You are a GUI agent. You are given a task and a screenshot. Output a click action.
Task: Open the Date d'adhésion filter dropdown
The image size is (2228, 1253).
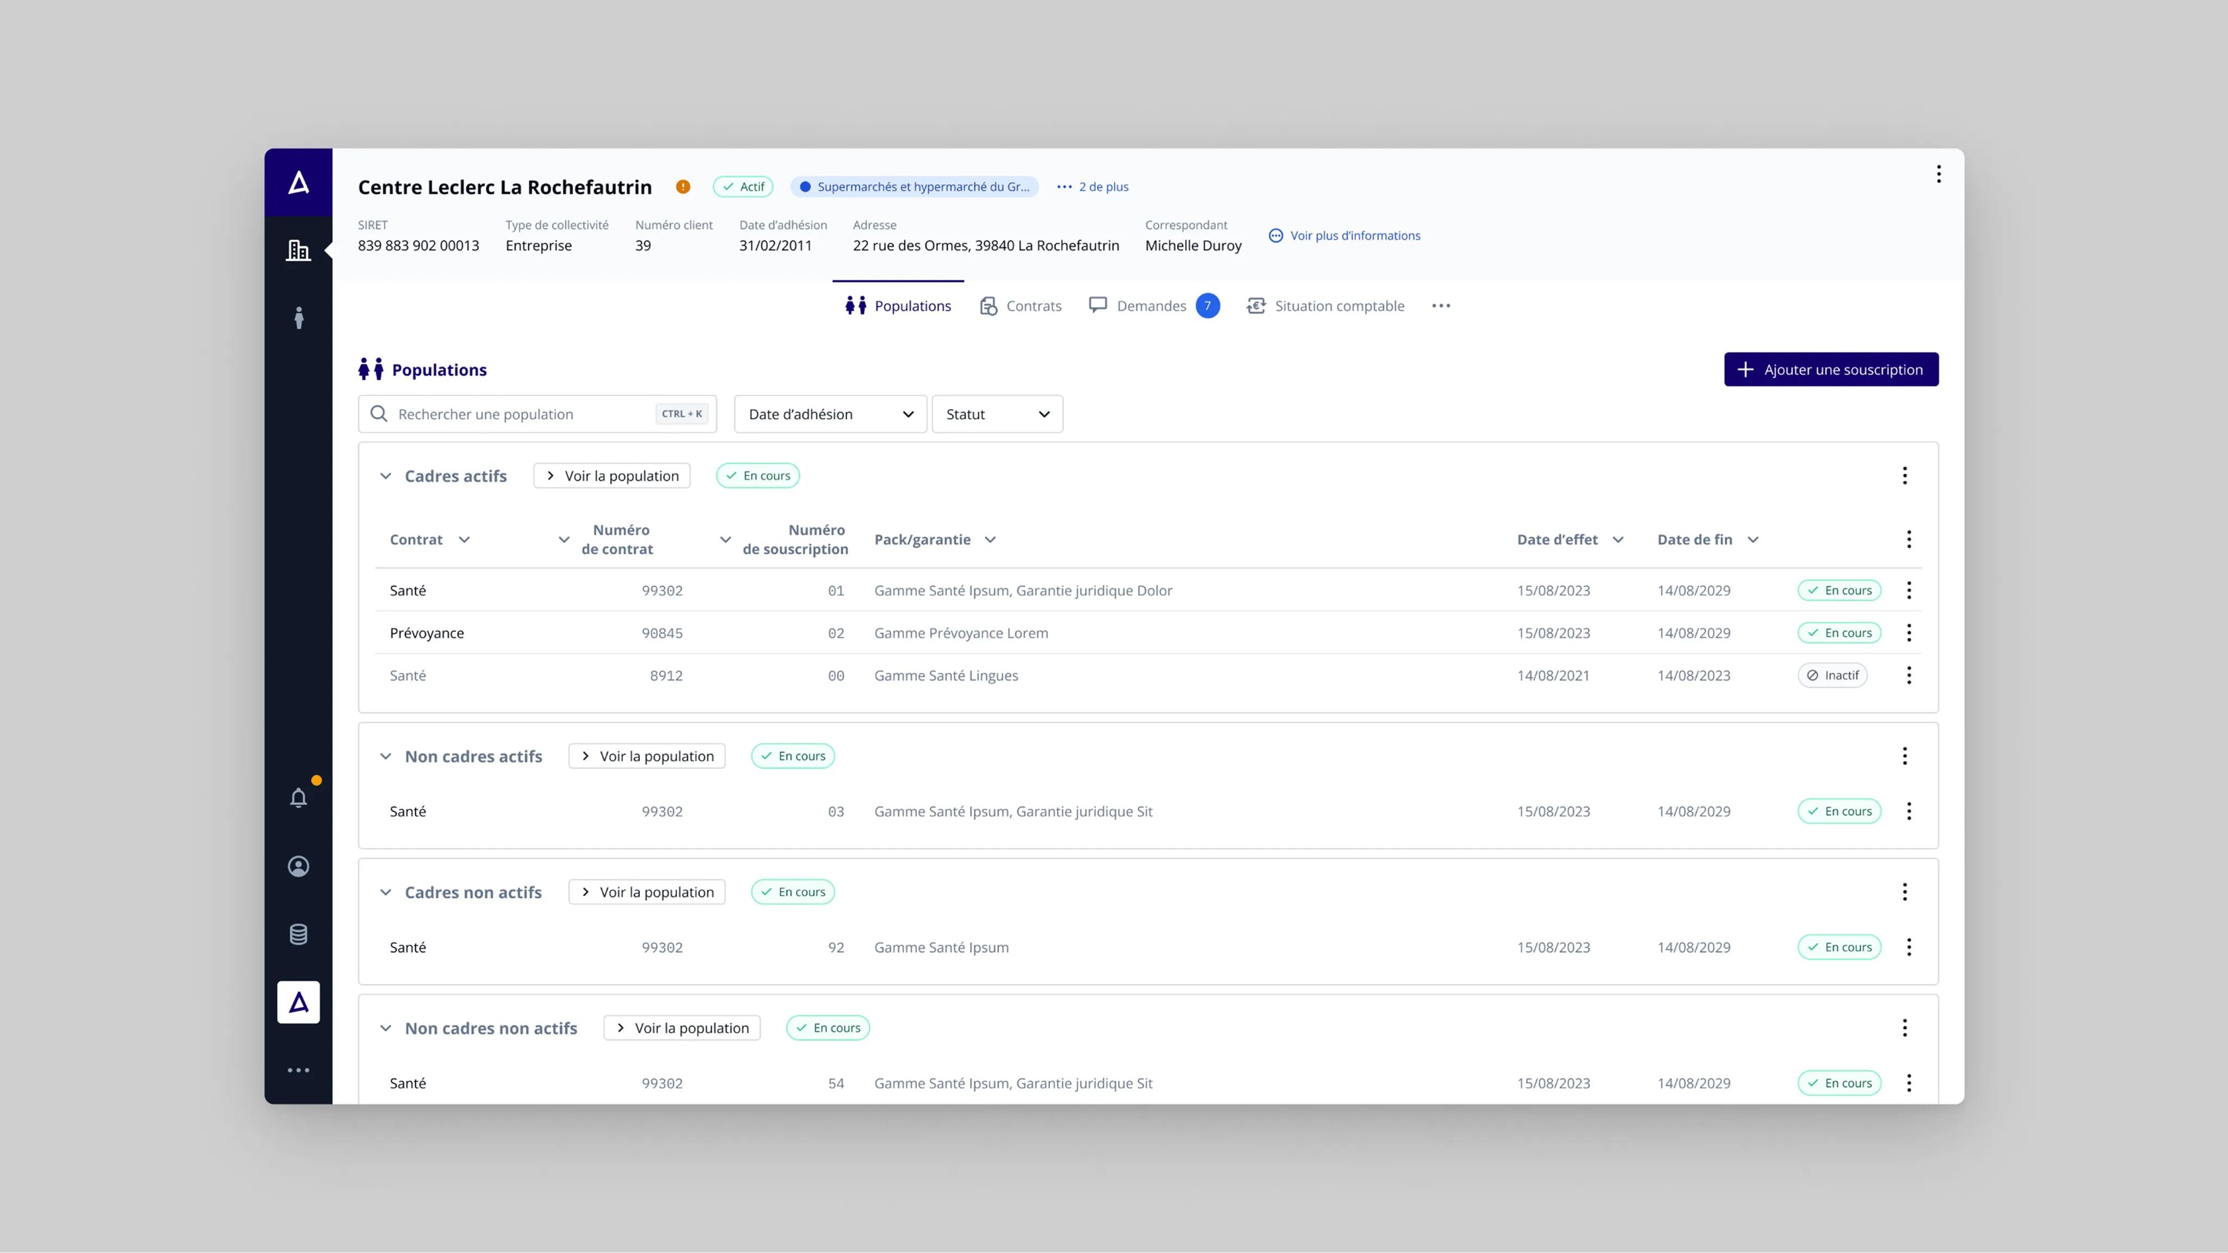(x=830, y=414)
